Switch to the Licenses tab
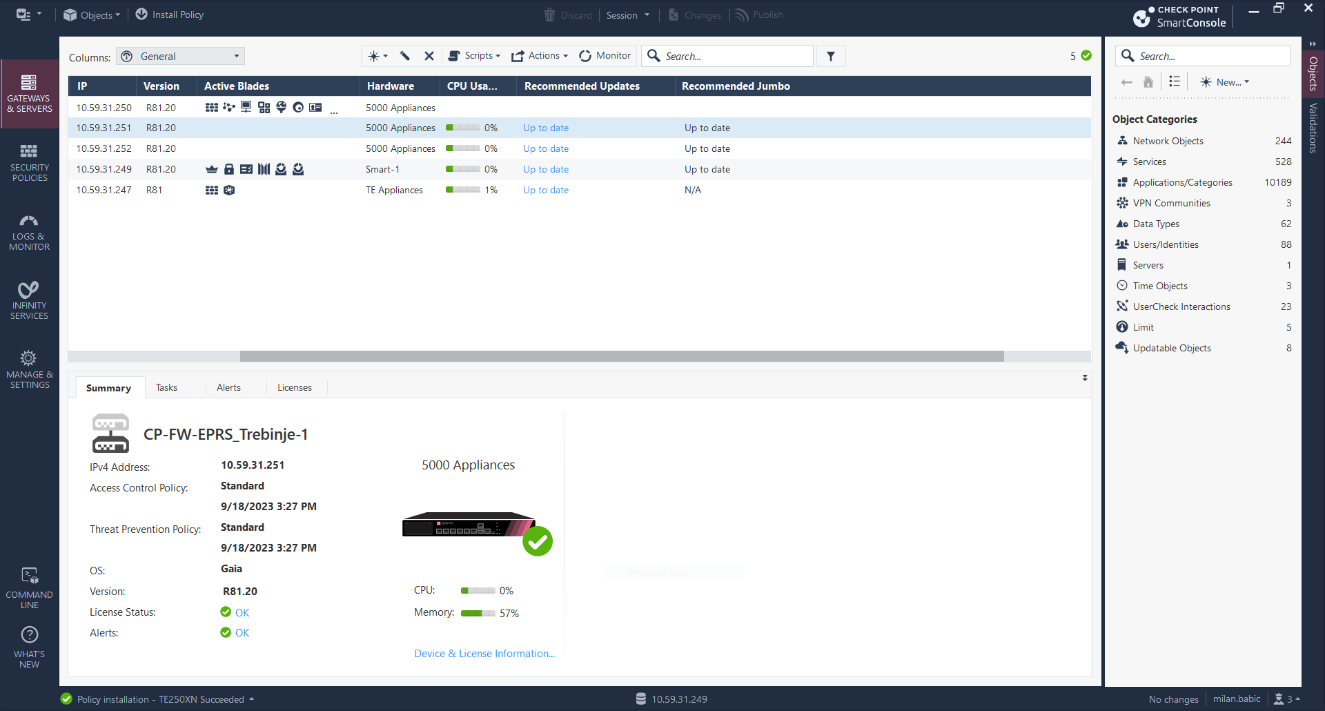The height and width of the screenshot is (711, 1325). [295, 388]
